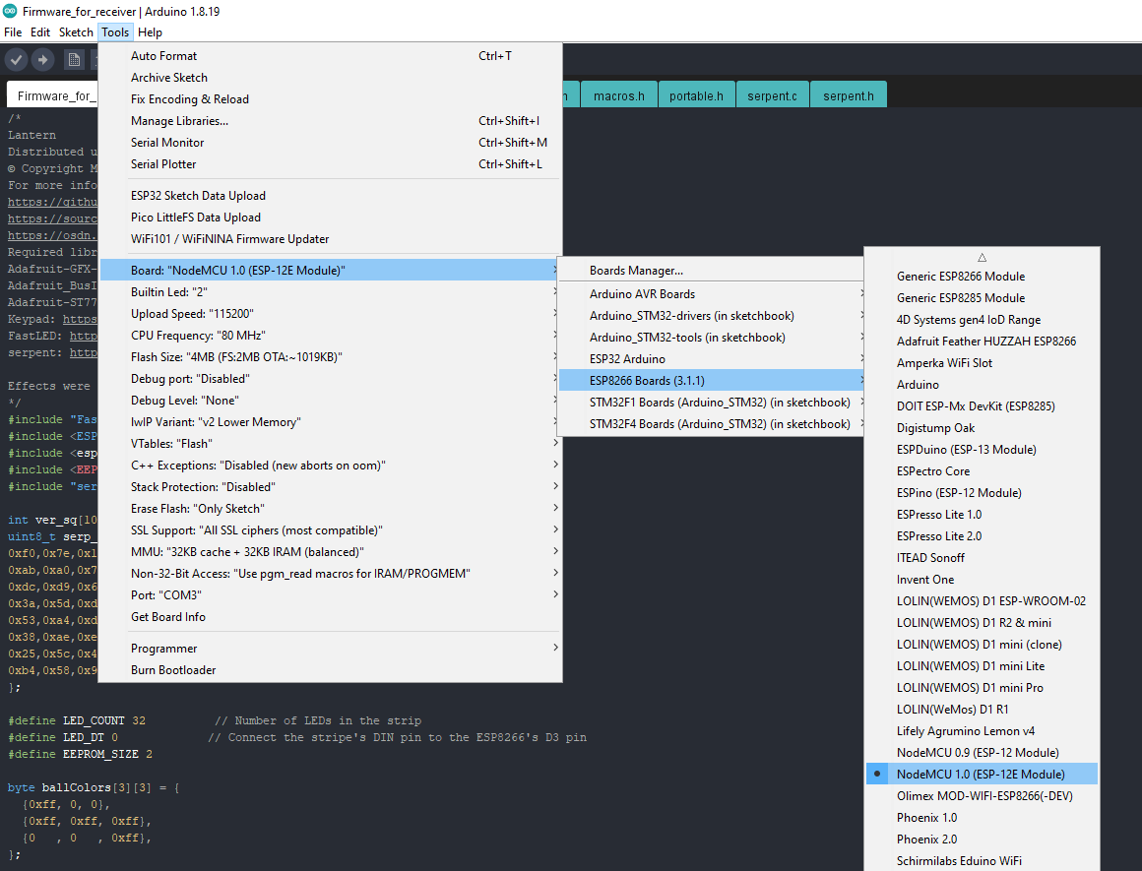Viewport: 1142px width, 871px height.
Task: Click the Verify checkmark toolbar icon
Action: [x=17, y=60]
